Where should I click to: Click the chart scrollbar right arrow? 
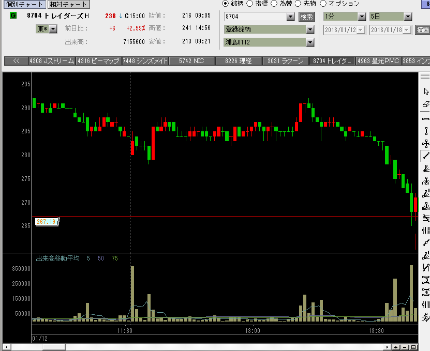[387, 347]
